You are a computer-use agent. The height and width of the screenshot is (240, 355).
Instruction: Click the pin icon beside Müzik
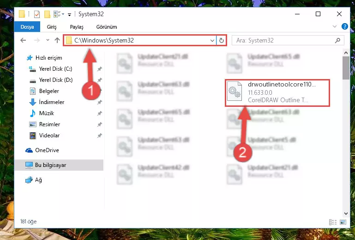click(x=99, y=113)
